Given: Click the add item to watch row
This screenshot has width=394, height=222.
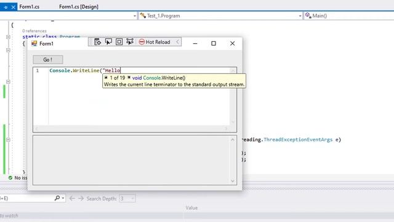Looking at the screenshot, I should [x=91, y=216].
